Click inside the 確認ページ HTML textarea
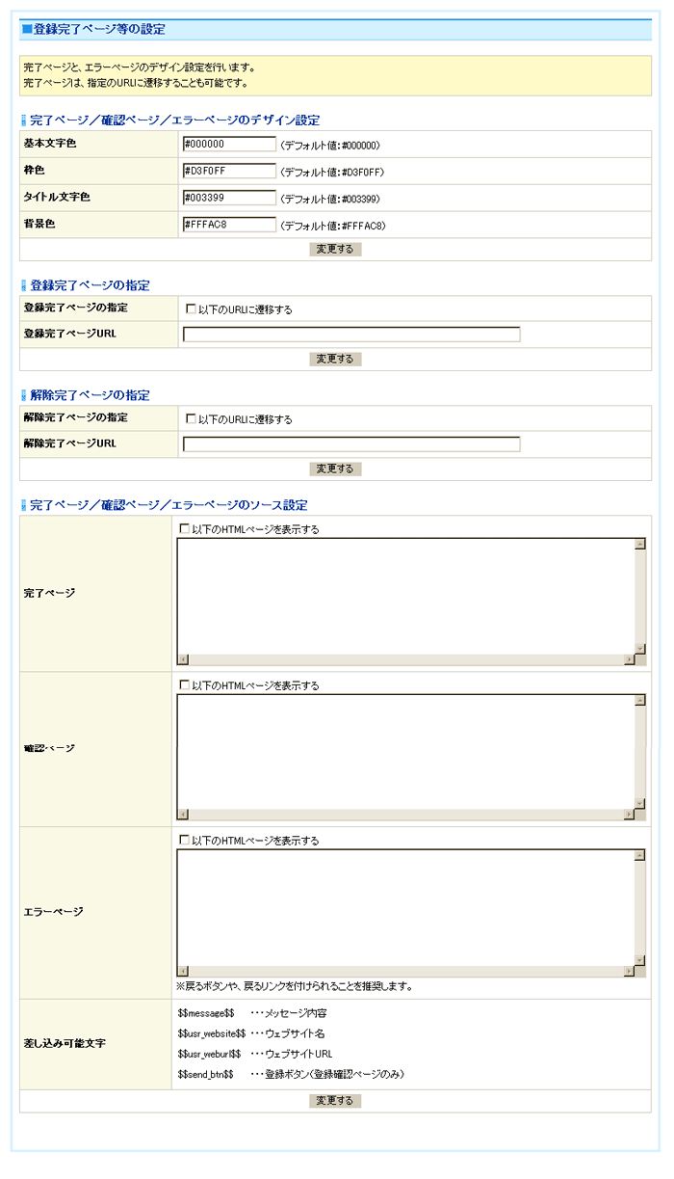The width and height of the screenshot is (674, 1179). [404, 752]
